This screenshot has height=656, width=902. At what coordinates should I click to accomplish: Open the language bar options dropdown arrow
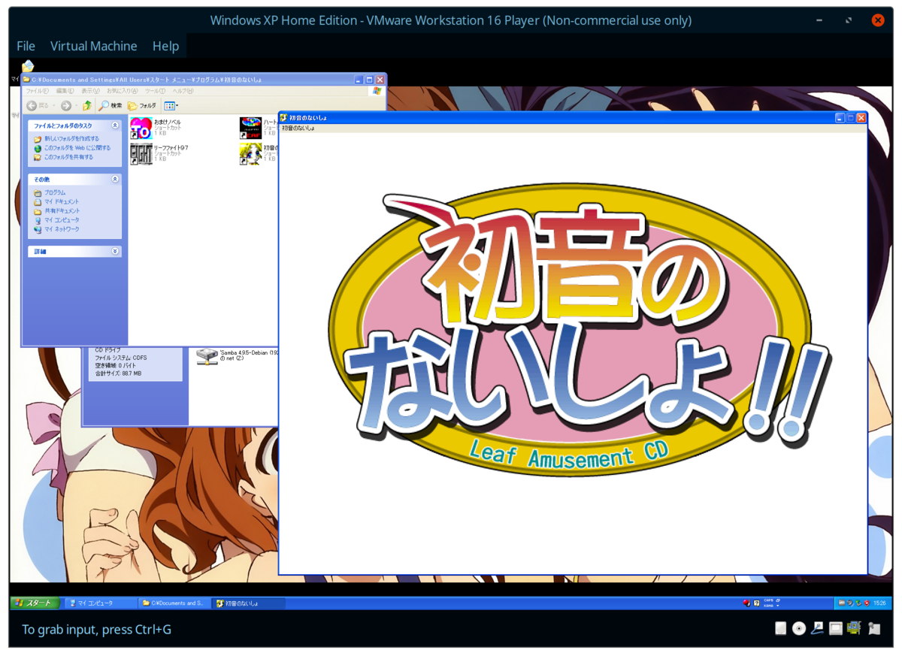coord(778,606)
